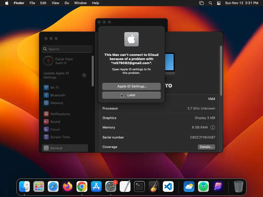This screenshot has width=263, height=197.
Task: Open the Edit menu
Action: [43, 3]
